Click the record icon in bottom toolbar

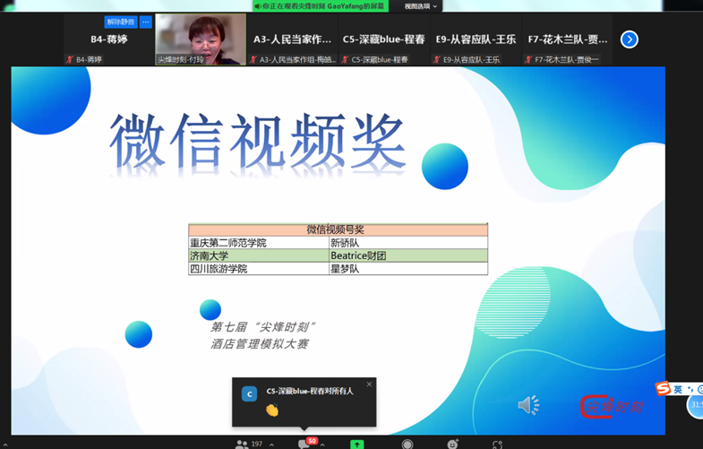pos(407,444)
